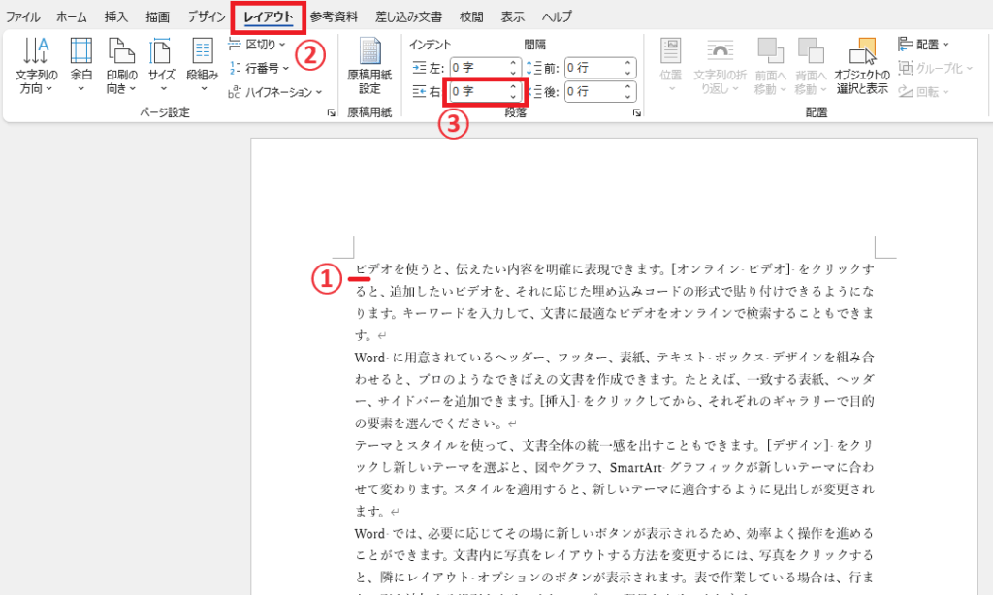Decrease the spacing before 前 value
This screenshot has height=595, width=993.
tap(627, 72)
